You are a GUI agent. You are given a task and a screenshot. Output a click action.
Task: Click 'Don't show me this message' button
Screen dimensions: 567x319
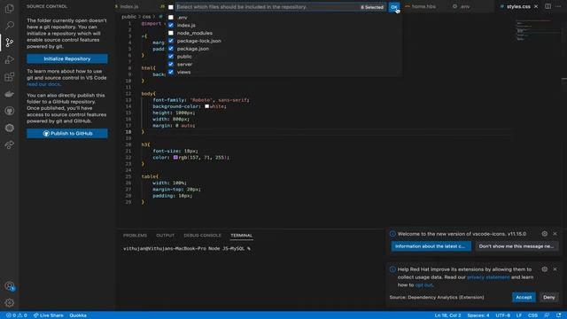tap(517, 246)
